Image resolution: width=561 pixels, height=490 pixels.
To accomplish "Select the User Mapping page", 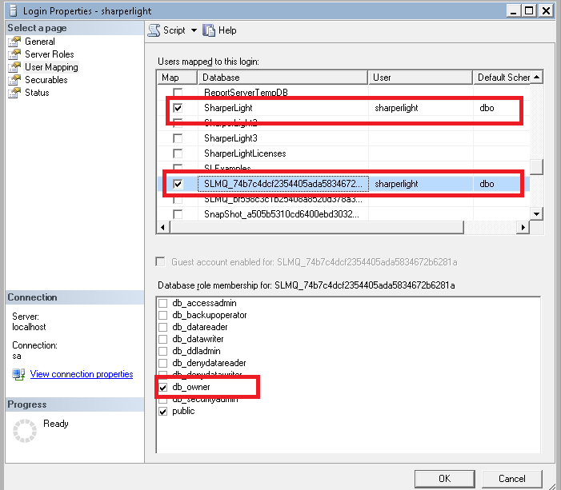I will 51,67.
